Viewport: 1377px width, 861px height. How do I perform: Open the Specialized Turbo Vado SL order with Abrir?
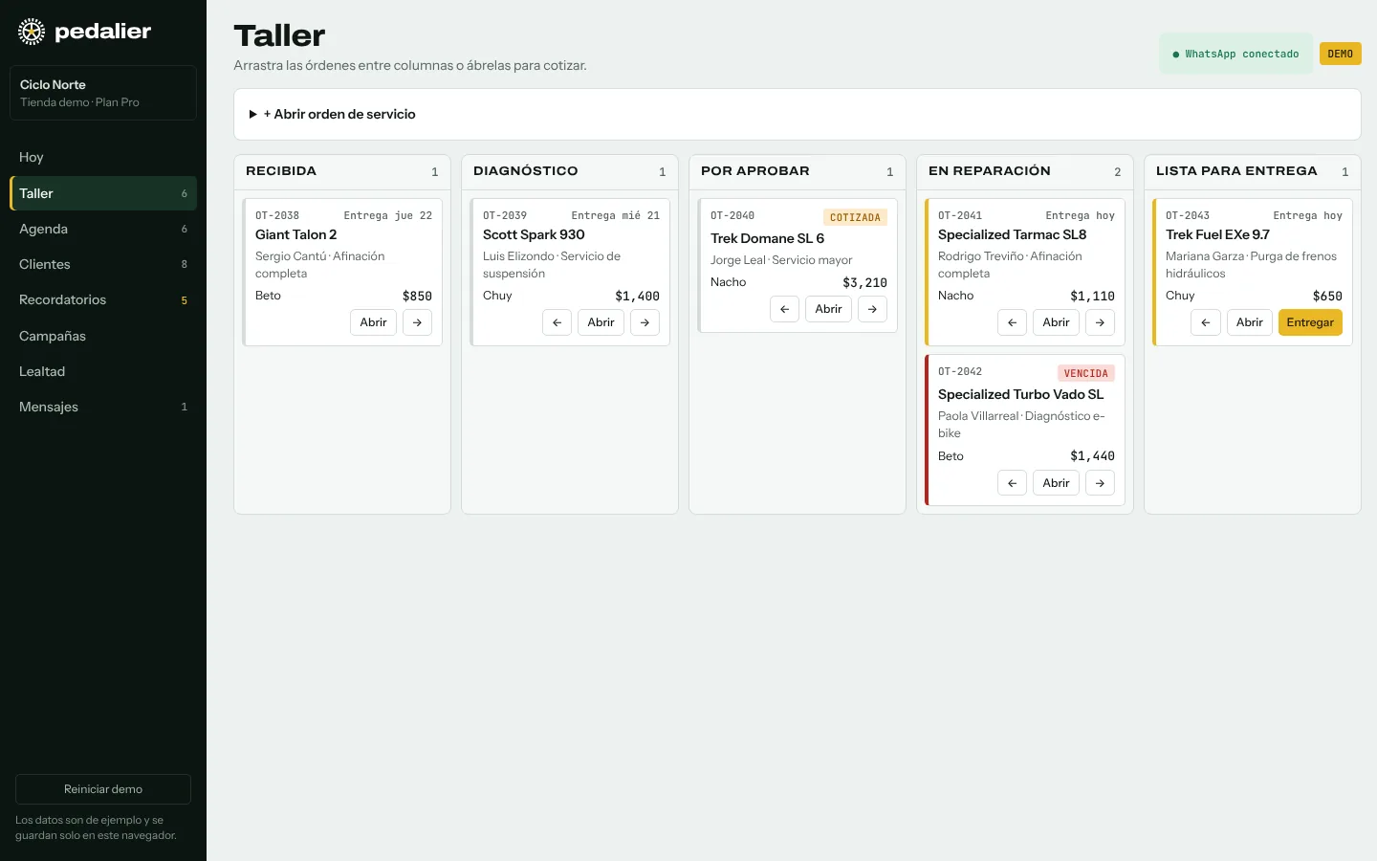coord(1056,483)
